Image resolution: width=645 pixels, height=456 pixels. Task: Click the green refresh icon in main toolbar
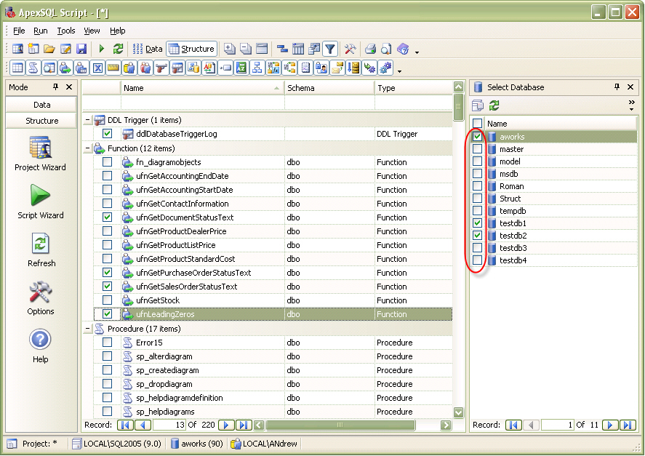(x=118, y=49)
